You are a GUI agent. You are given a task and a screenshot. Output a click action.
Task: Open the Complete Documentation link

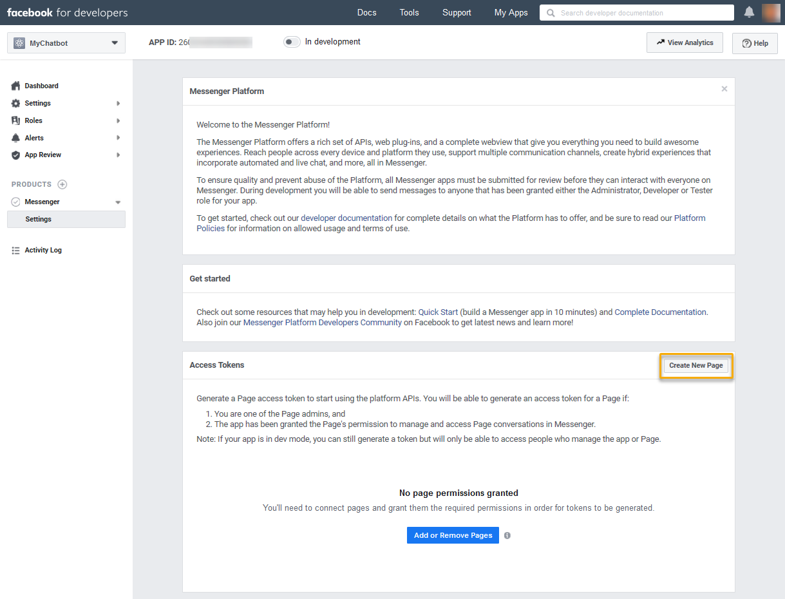coord(660,312)
